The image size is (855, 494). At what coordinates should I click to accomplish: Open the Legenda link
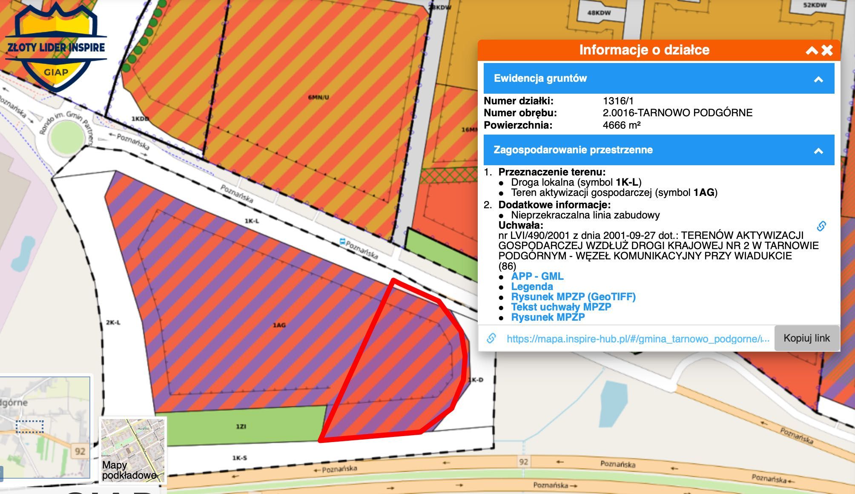[532, 287]
